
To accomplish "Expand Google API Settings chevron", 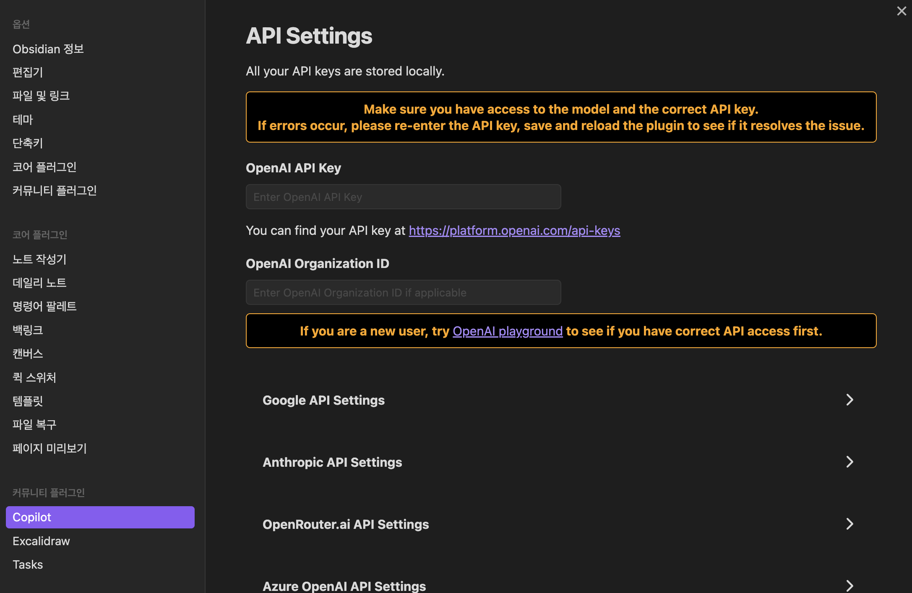I will [x=849, y=400].
